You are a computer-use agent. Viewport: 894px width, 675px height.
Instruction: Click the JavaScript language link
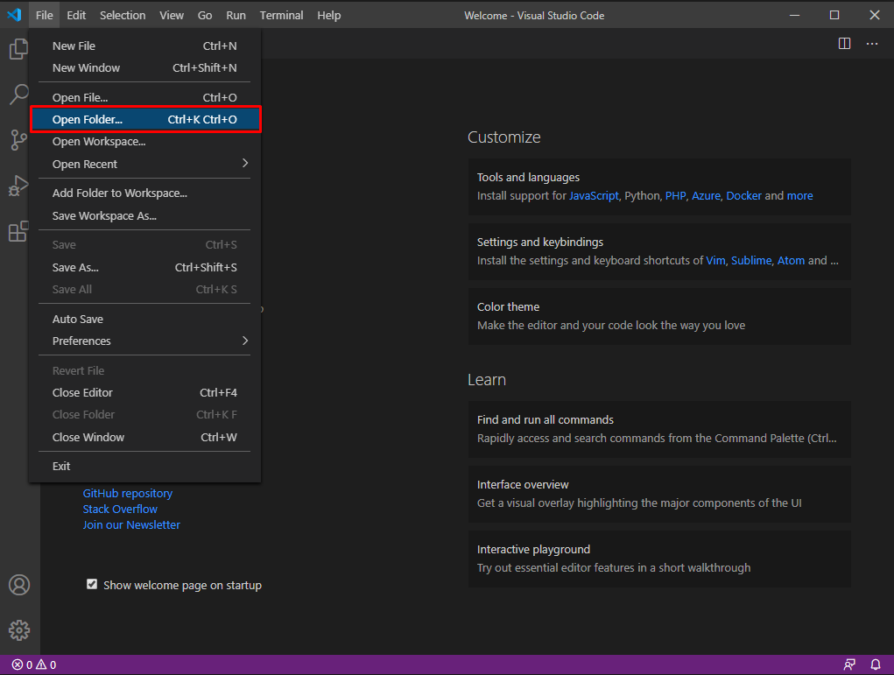594,195
